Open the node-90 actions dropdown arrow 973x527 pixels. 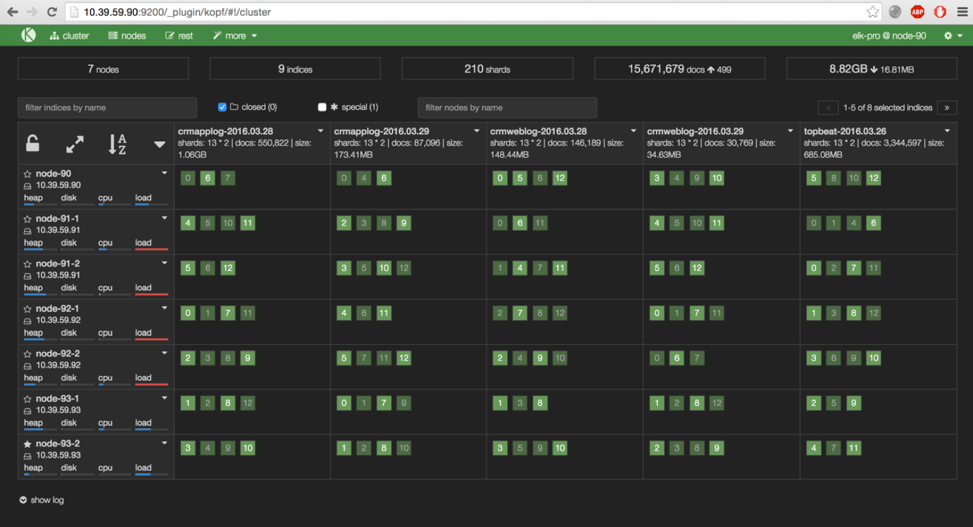tap(165, 173)
